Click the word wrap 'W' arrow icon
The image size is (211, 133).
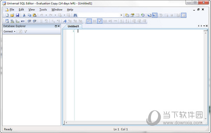(x=22, y=21)
